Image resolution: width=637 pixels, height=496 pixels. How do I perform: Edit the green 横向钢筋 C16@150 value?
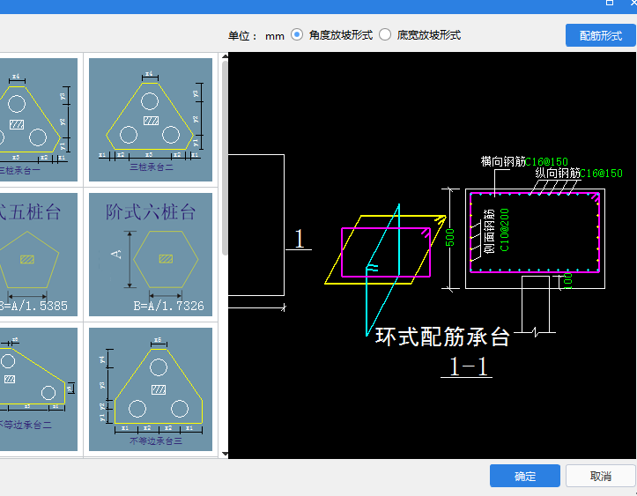547,162
